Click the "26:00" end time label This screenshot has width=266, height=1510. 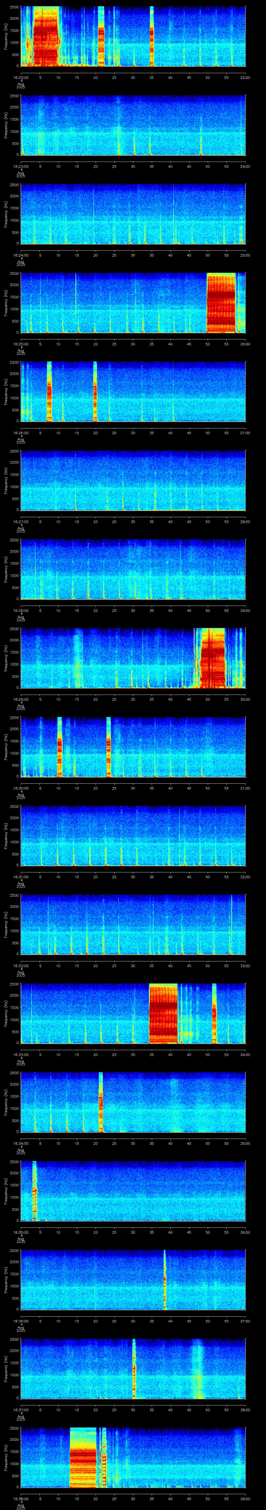tap(245, 344)
